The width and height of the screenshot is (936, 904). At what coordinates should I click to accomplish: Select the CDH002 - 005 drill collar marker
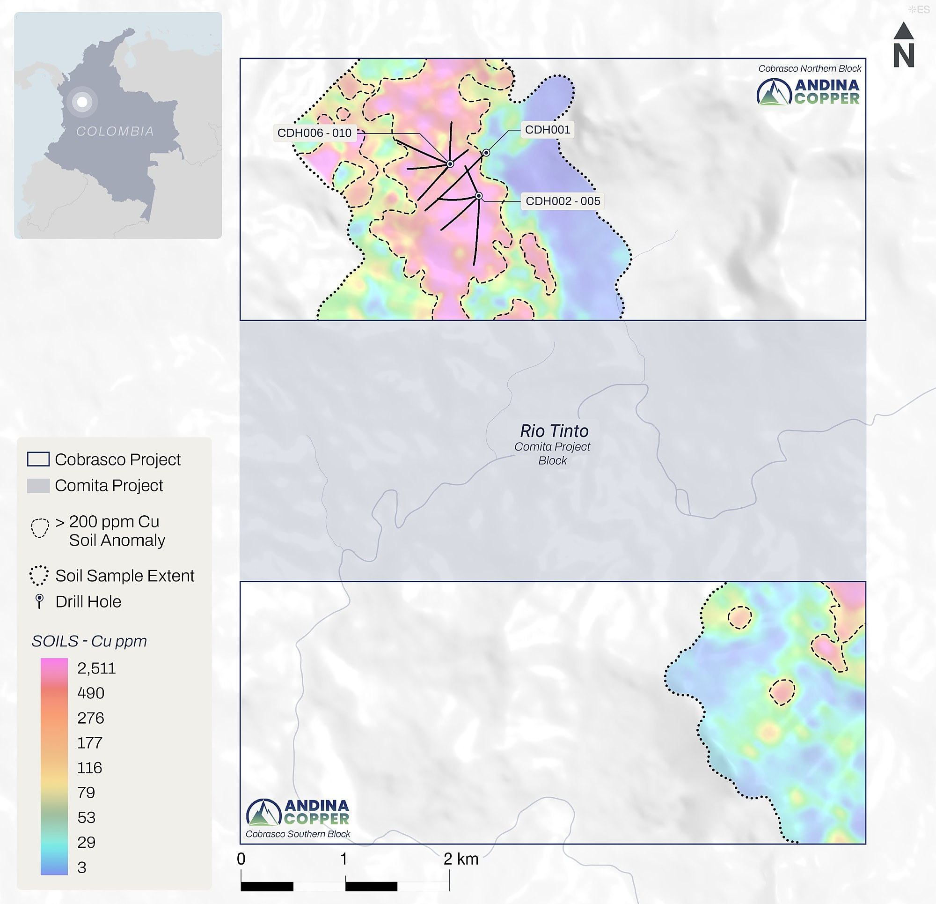tap(479, 196)
